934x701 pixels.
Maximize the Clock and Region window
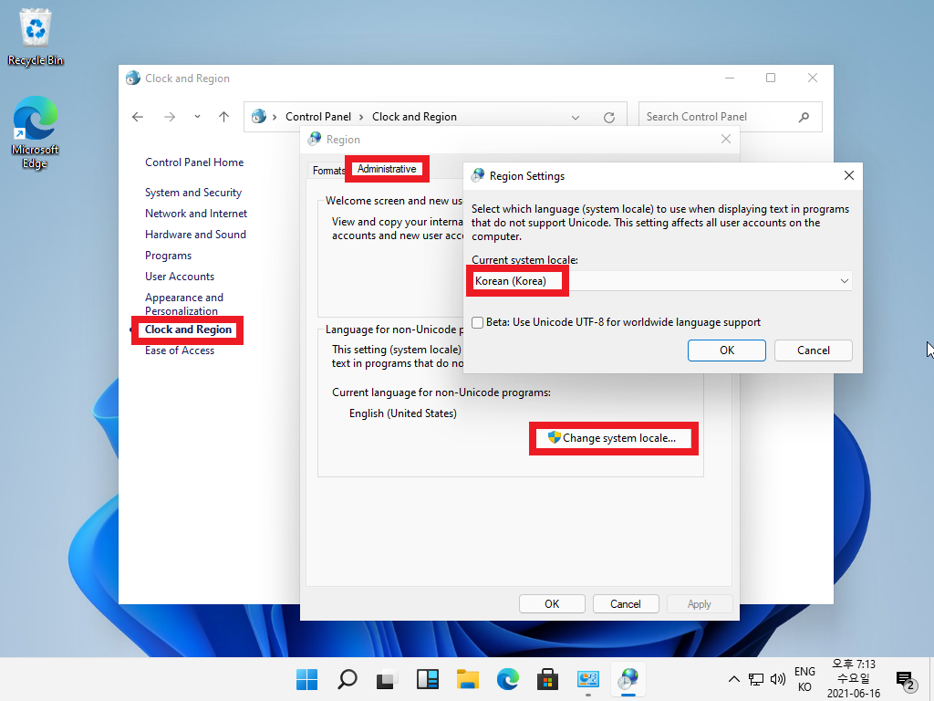point(771,78)
